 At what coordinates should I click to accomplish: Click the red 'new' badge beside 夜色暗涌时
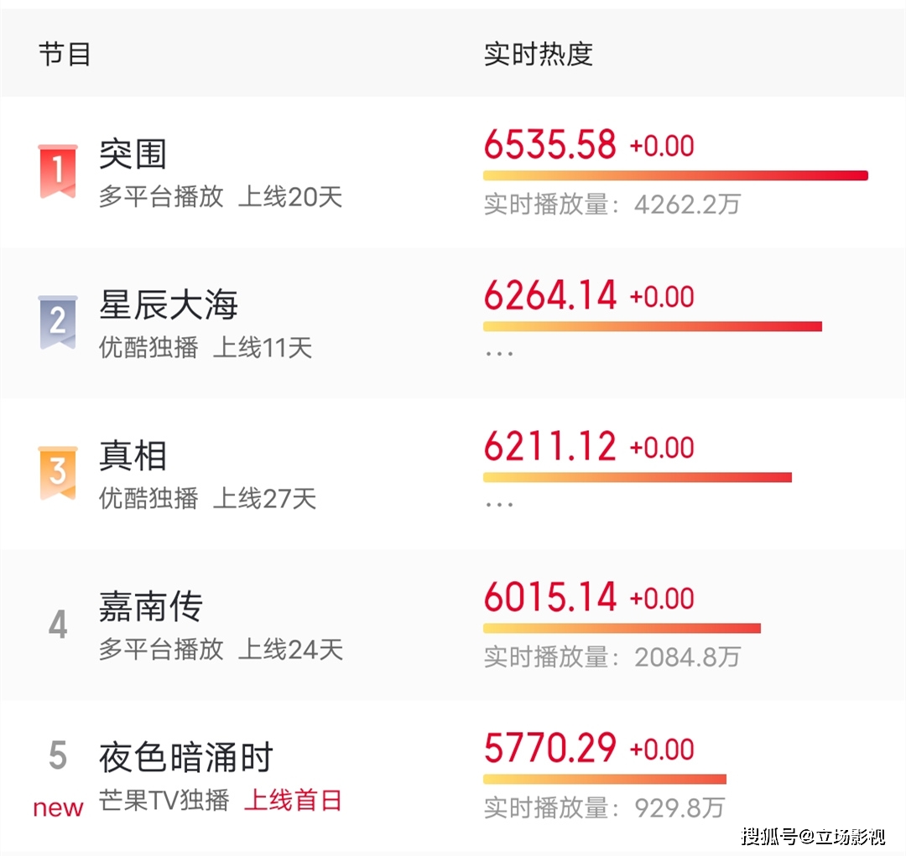coord(57,807)
